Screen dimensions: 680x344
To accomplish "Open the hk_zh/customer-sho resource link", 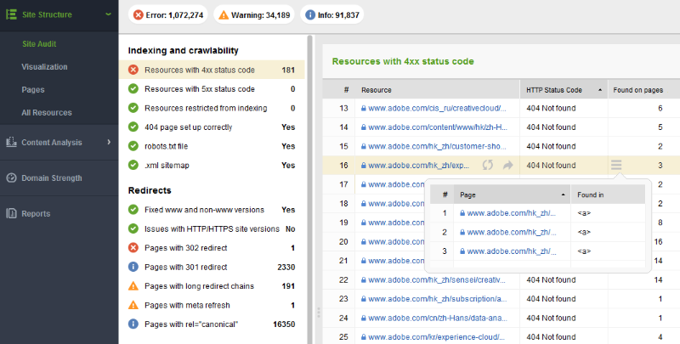I will (437, 146).
